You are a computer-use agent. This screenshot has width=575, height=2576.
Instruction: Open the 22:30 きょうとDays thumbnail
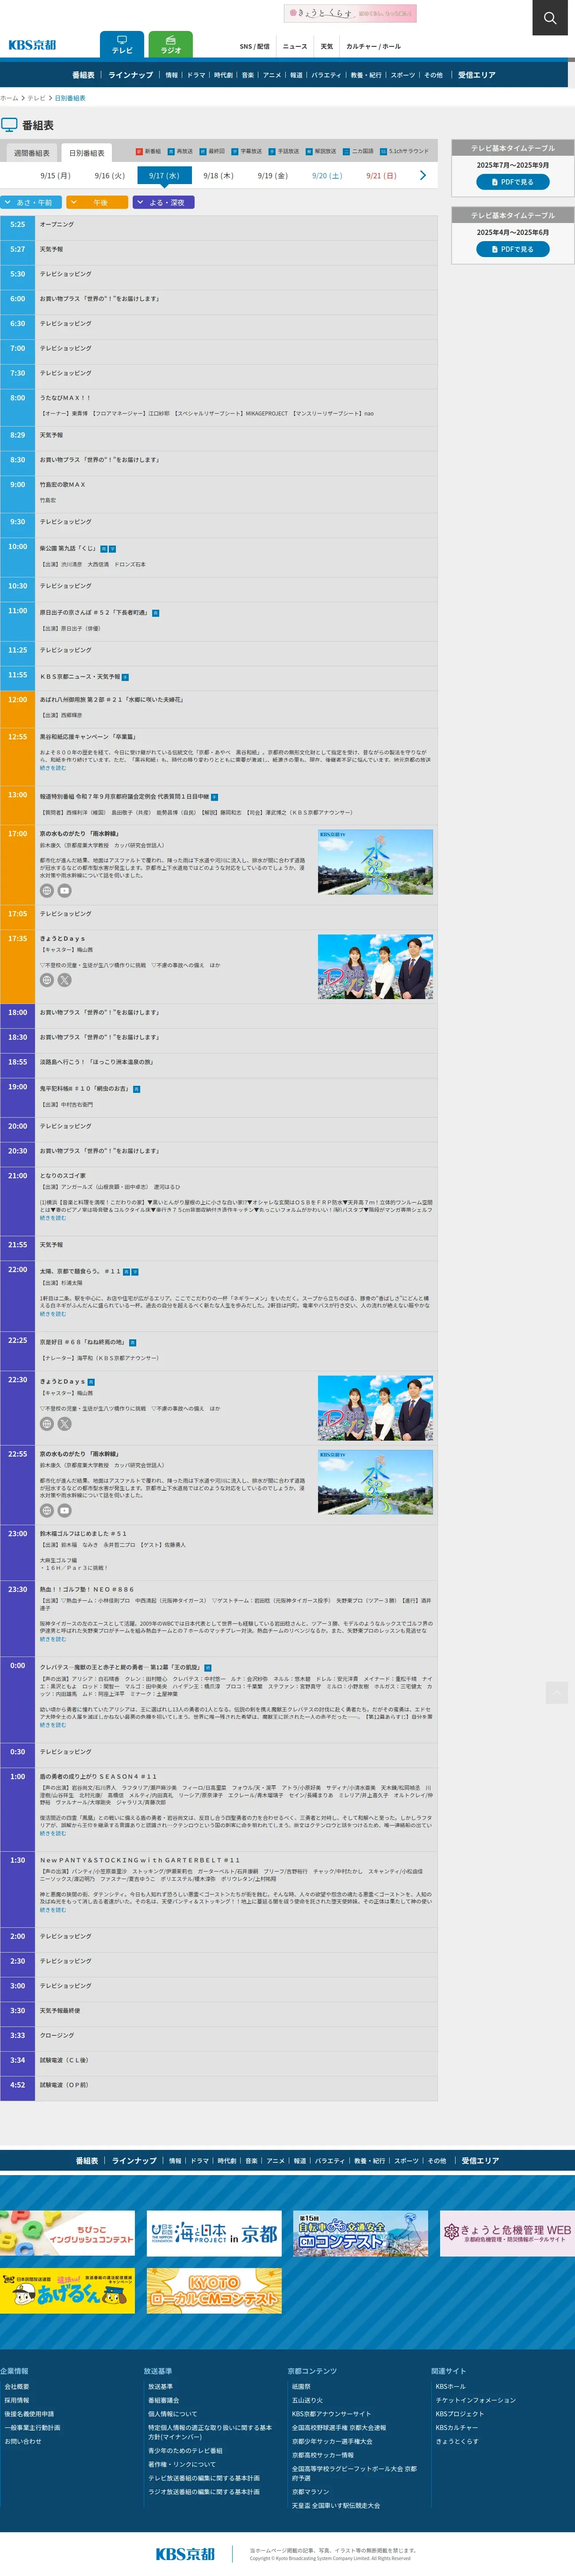(x=375, y=1408)
